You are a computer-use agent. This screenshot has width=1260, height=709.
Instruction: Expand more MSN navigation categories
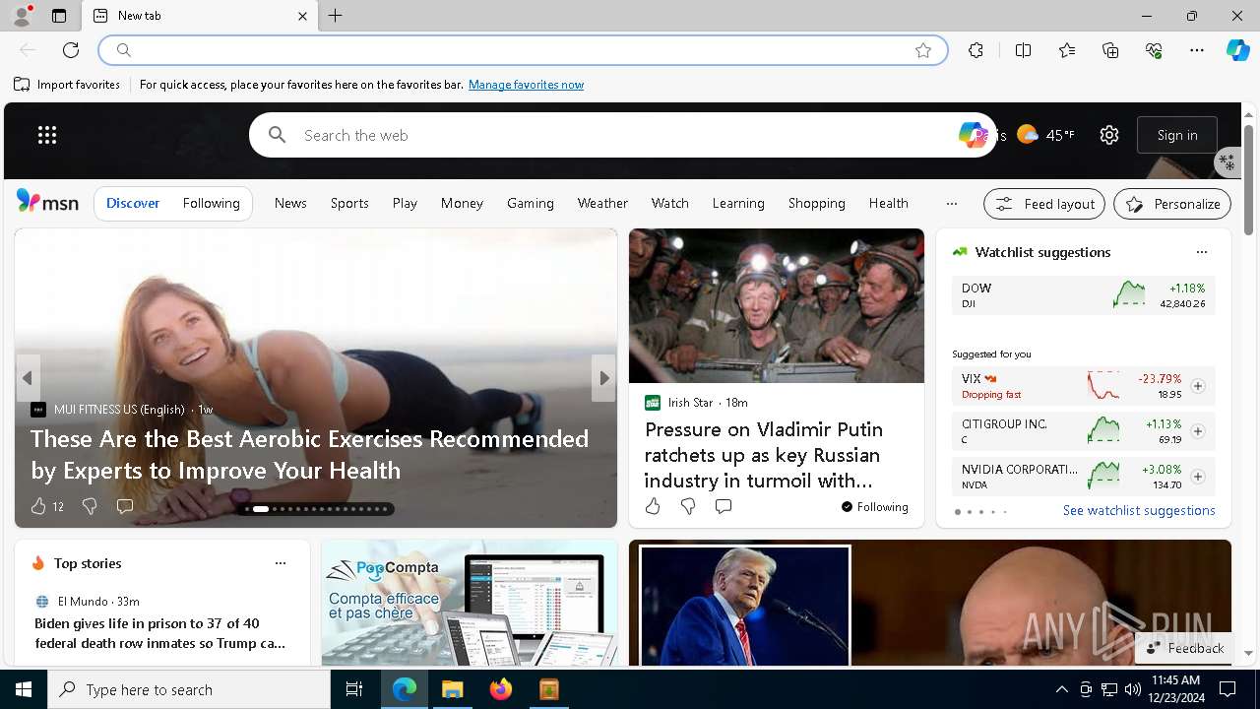coord(951,203)
